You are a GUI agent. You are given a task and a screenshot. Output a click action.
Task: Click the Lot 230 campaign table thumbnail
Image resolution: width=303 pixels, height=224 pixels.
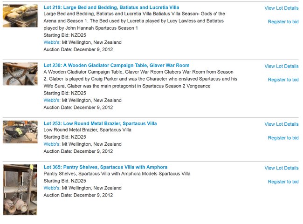(x=20, y=74)
